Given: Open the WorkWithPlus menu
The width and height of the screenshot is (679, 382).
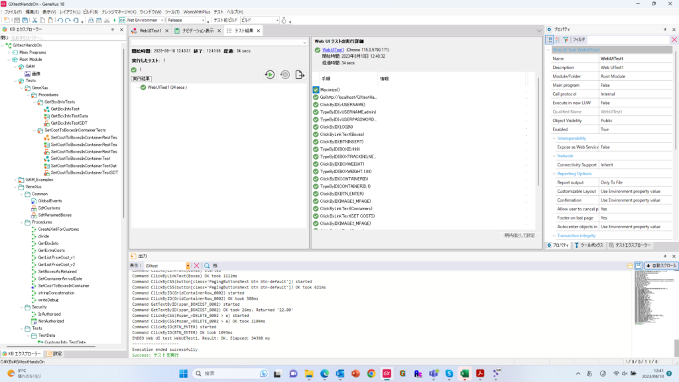Looking at the screenshot, I should click(x=196, y=12).
